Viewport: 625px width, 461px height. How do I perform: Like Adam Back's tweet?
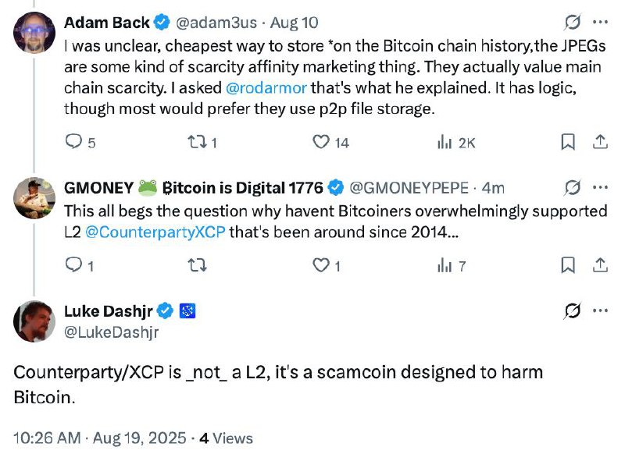[x=321, y=142]
